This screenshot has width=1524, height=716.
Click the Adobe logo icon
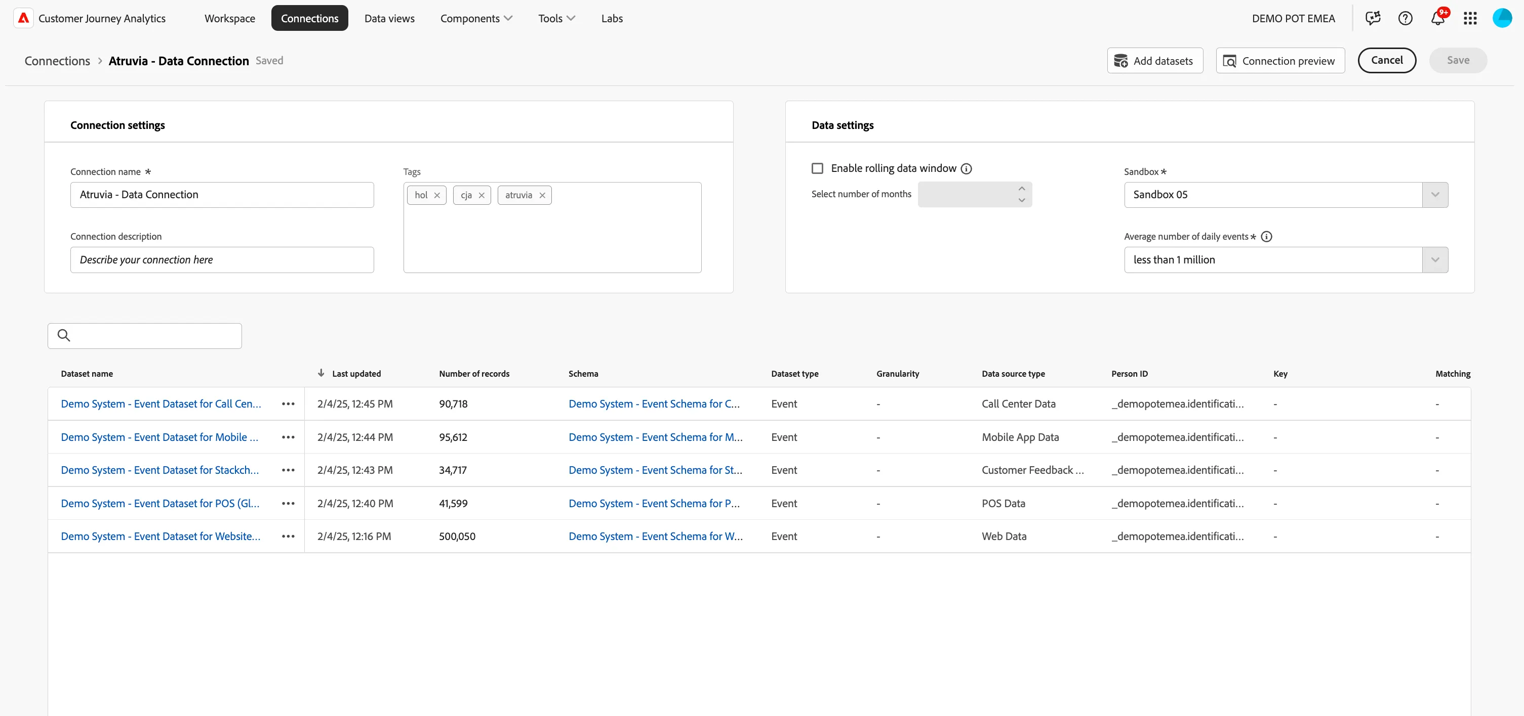(23, 18)
